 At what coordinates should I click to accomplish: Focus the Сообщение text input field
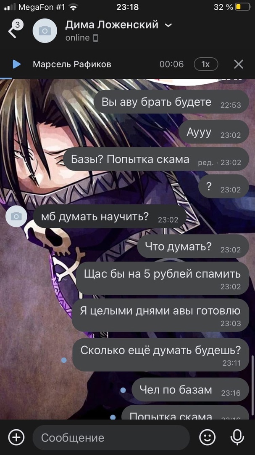point(111,437)
